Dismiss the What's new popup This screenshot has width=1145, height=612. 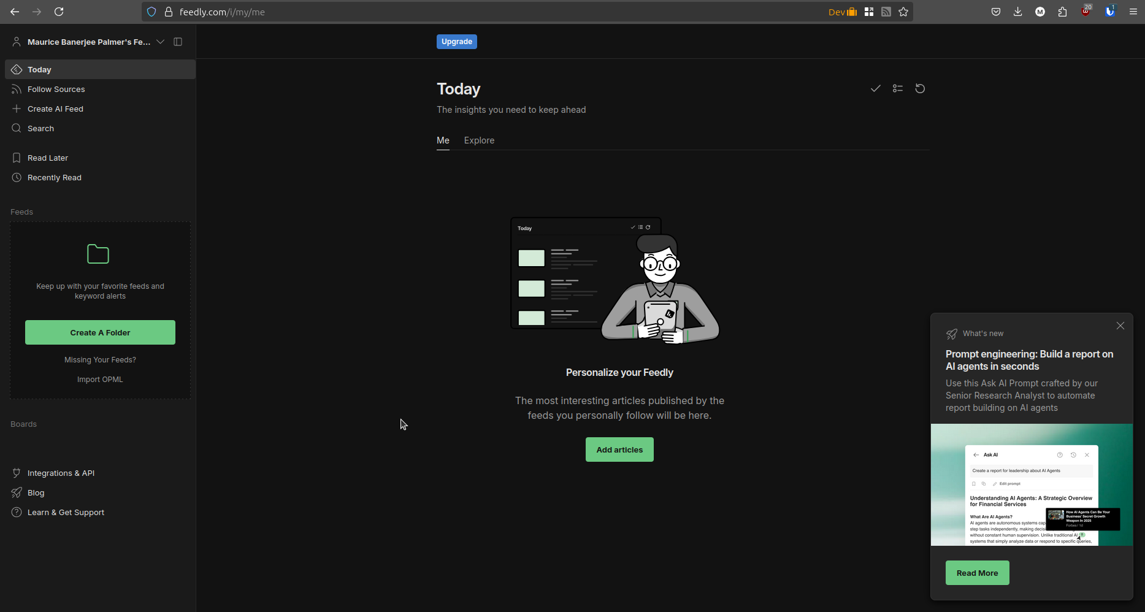coord(1120,326)
